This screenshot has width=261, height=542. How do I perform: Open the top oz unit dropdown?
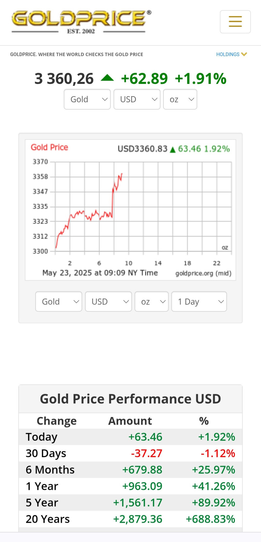click(180, 99)
